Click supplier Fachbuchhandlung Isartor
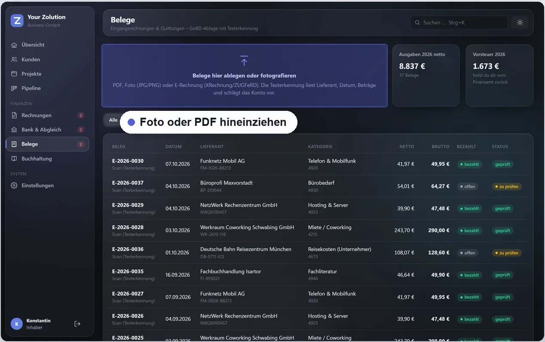 pos(230,272)
